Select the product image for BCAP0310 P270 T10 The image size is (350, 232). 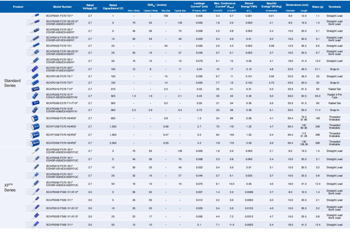pos(35,89)
